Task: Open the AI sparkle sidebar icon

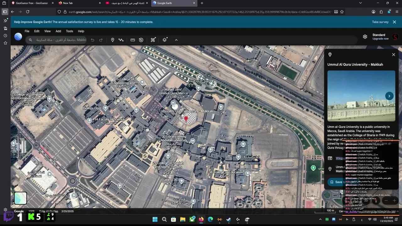Action: tap(5, 20)
